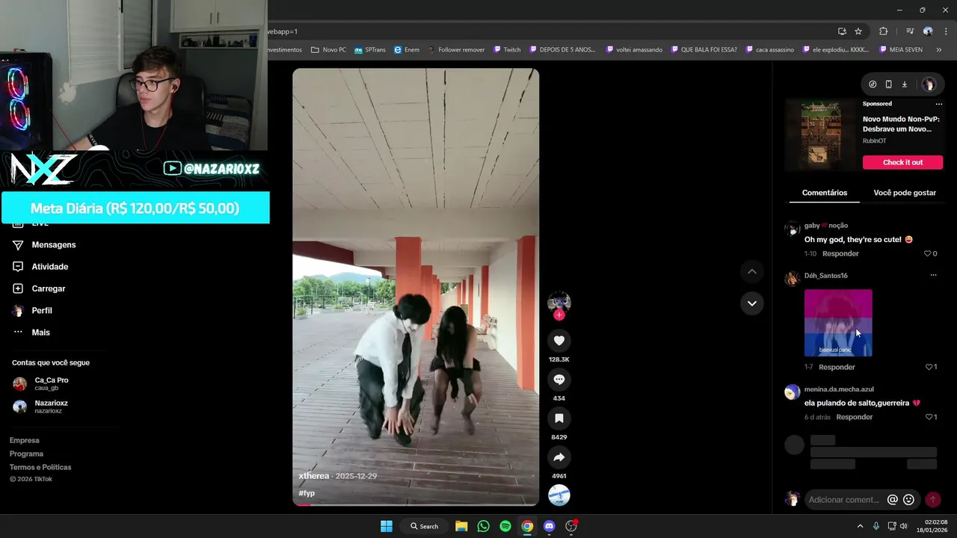Reply to Déh_Santos16's comment

click(x=837, y=367)
